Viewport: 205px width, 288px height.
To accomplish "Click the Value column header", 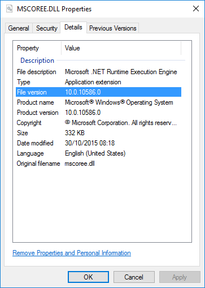I will tap(121, 48).
